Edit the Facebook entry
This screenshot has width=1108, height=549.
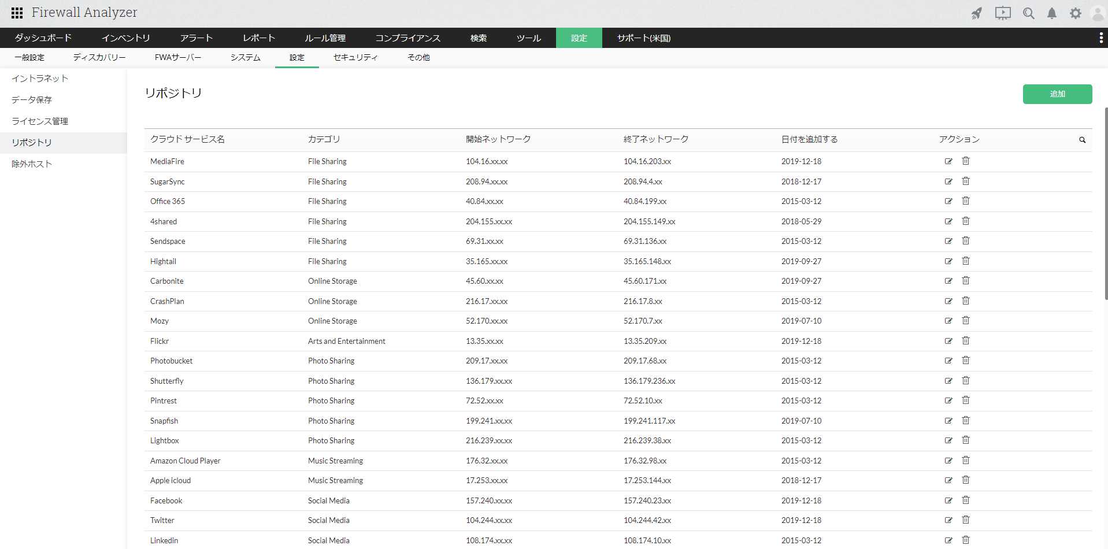tap(948, 500)
